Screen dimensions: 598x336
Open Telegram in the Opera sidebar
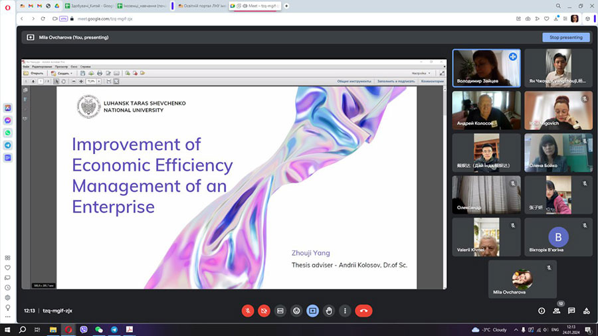coord(7,145)
